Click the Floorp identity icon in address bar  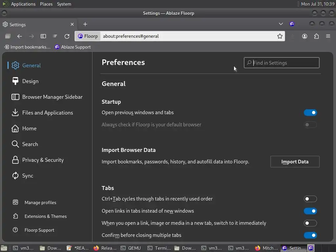[88, 36]
